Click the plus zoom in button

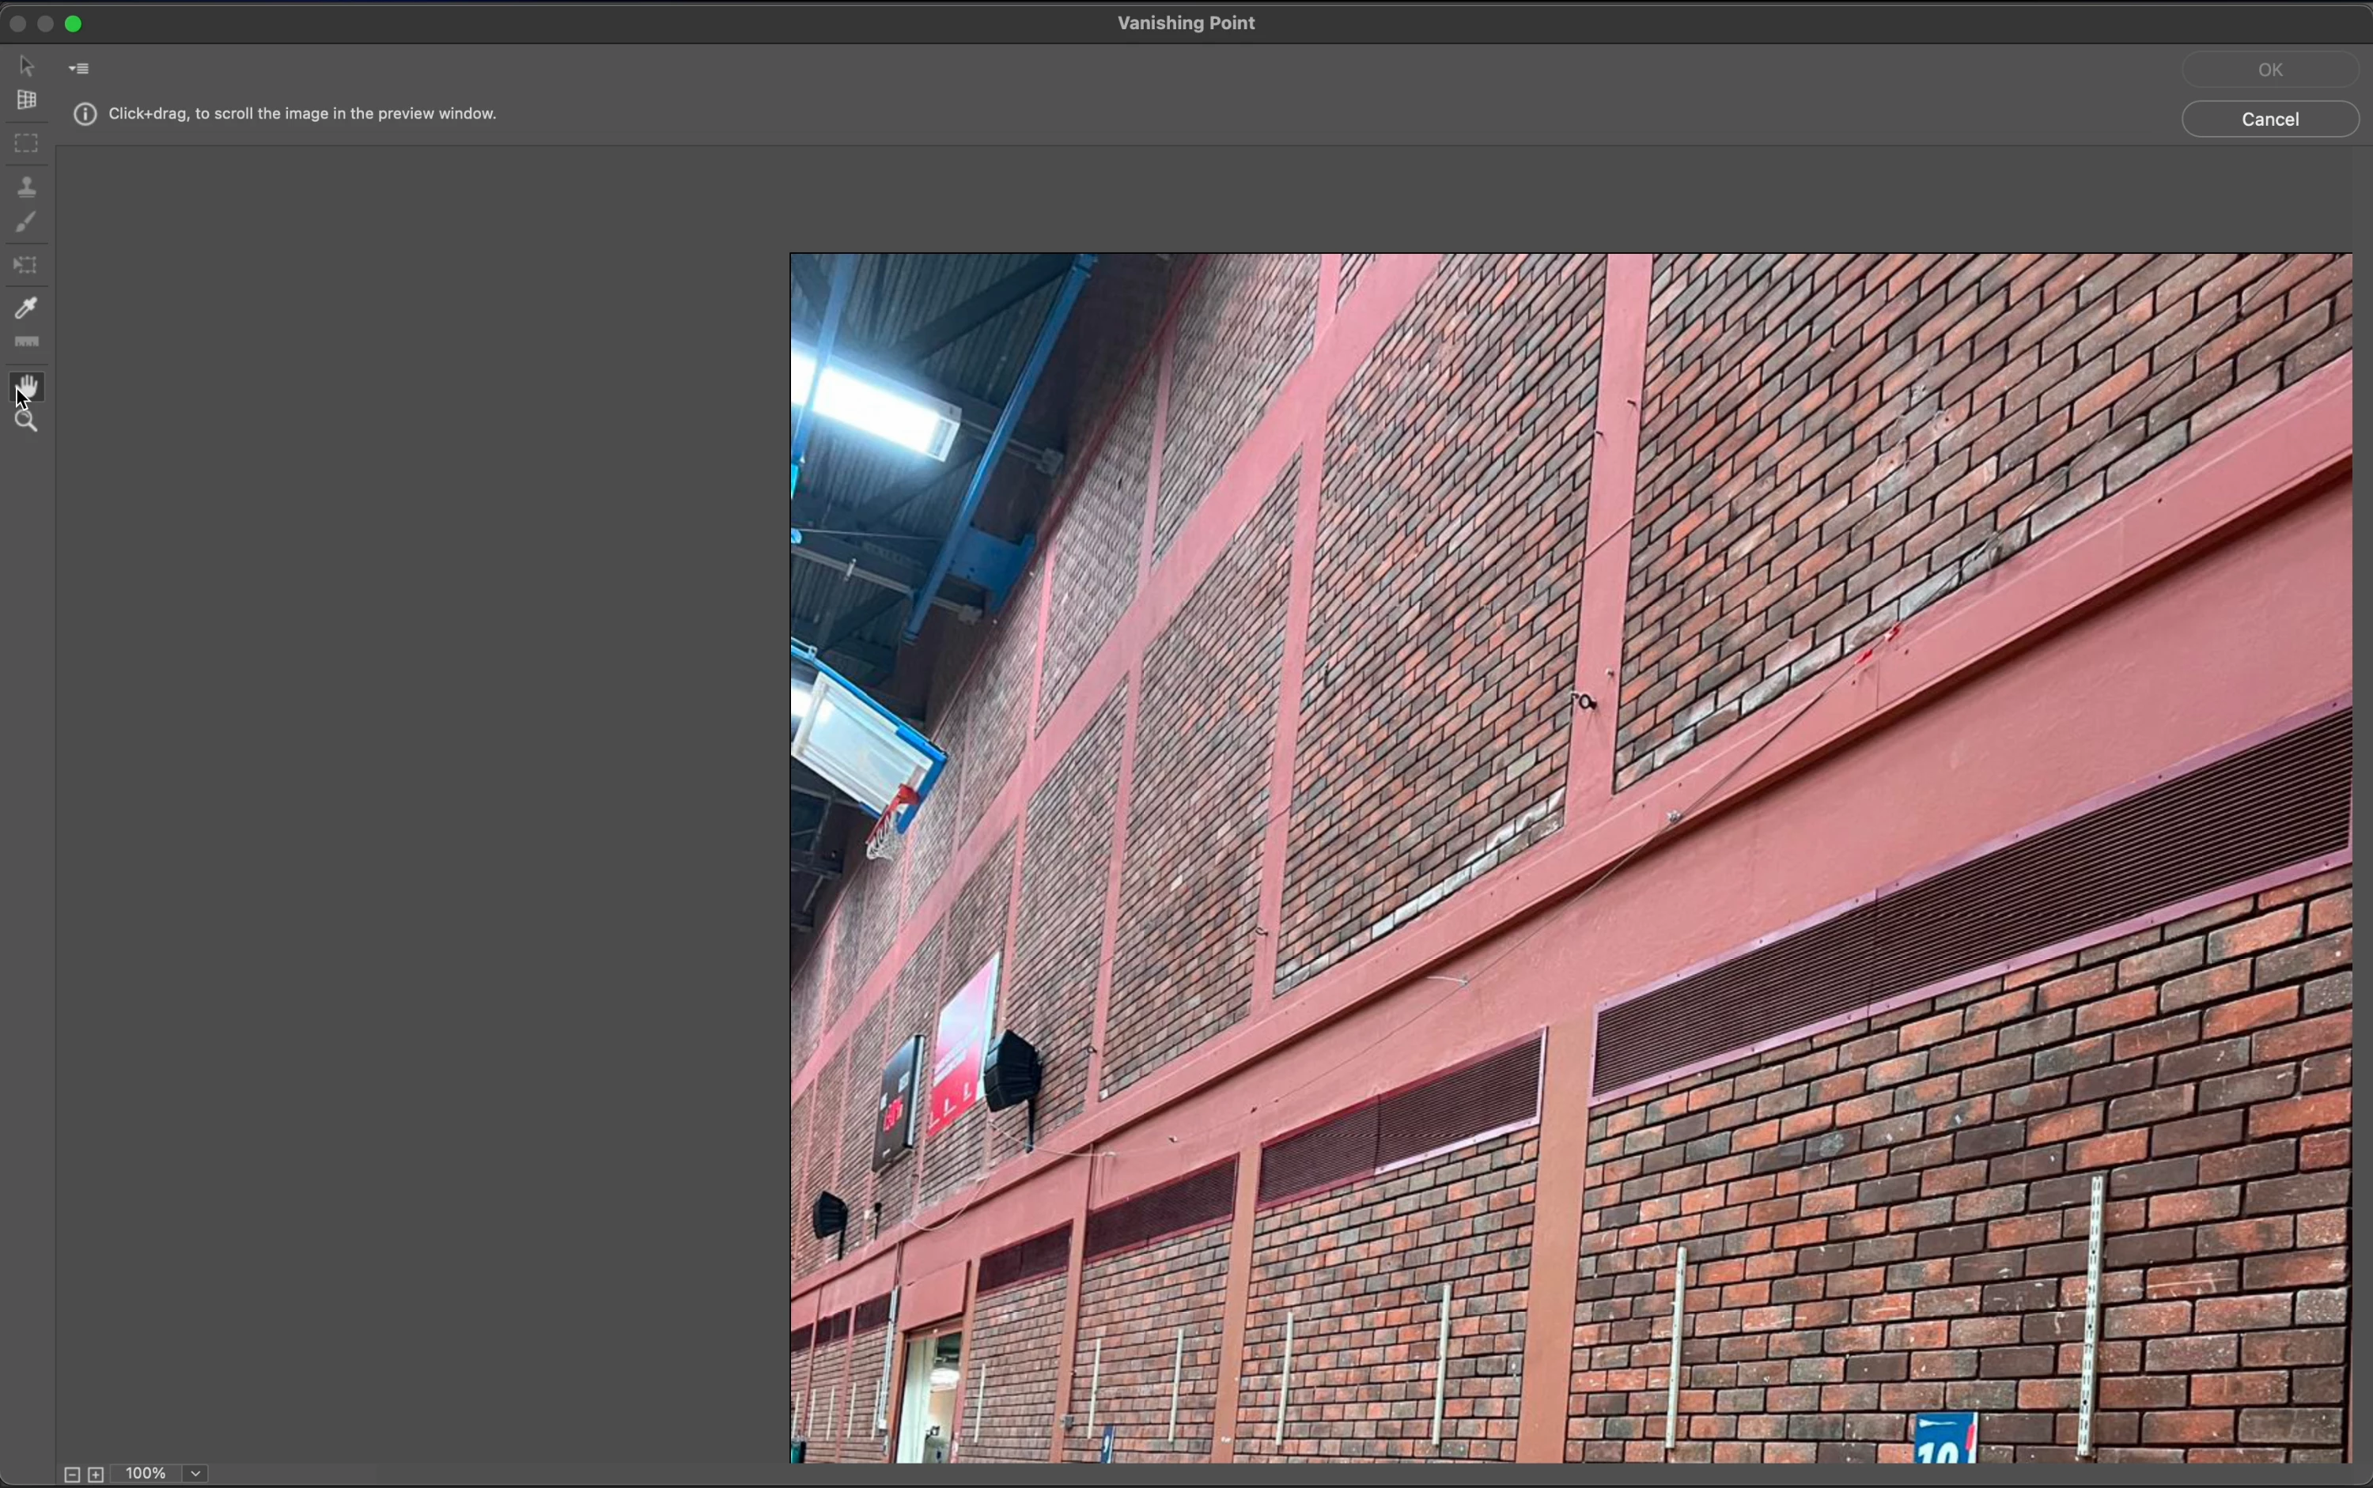click(97, 1475)
